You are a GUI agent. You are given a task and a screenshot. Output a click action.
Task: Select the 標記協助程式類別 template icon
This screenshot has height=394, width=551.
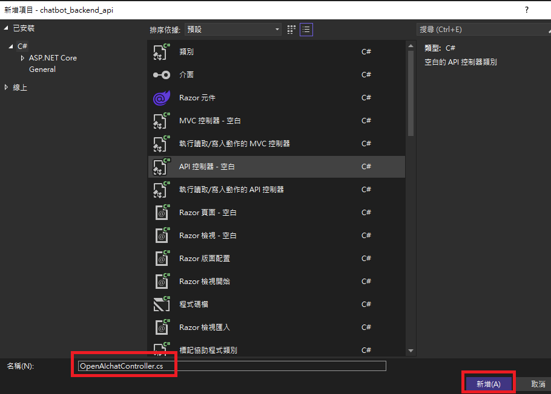click(x=161, y=349)
